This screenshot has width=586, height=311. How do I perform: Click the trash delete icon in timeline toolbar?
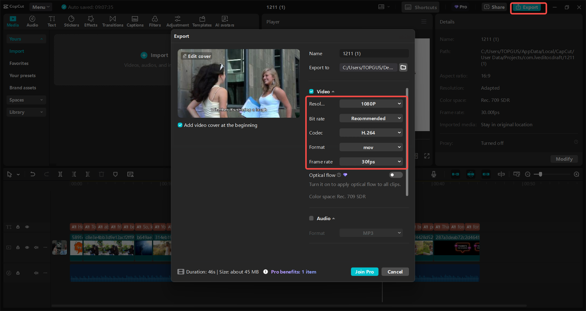click(101, 174)
